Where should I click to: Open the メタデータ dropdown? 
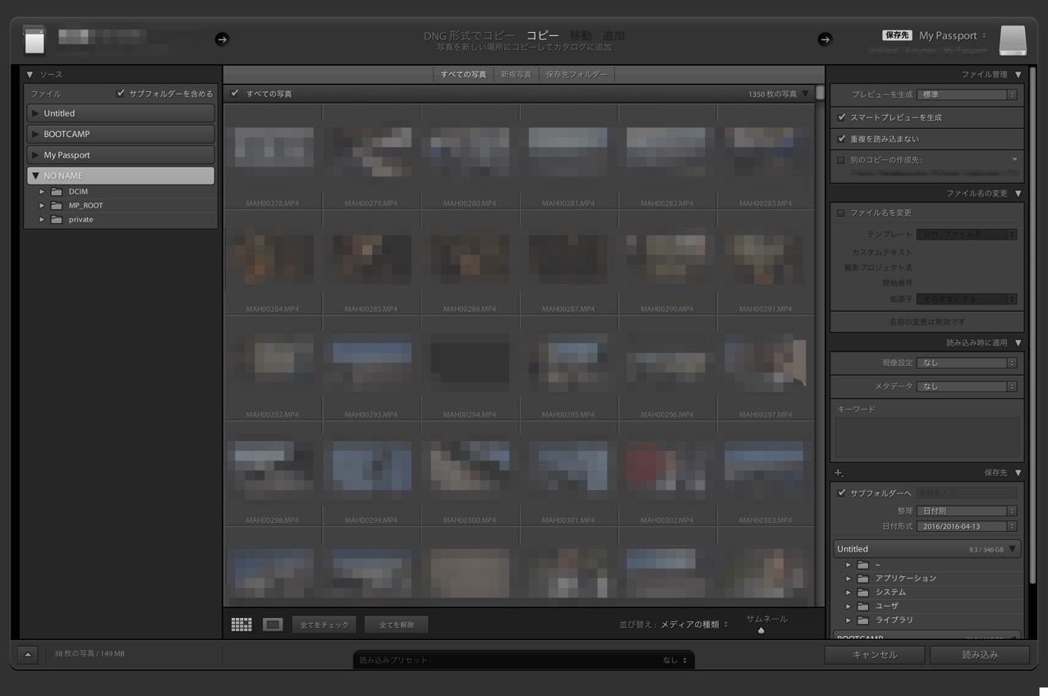(x=967, y=387)
